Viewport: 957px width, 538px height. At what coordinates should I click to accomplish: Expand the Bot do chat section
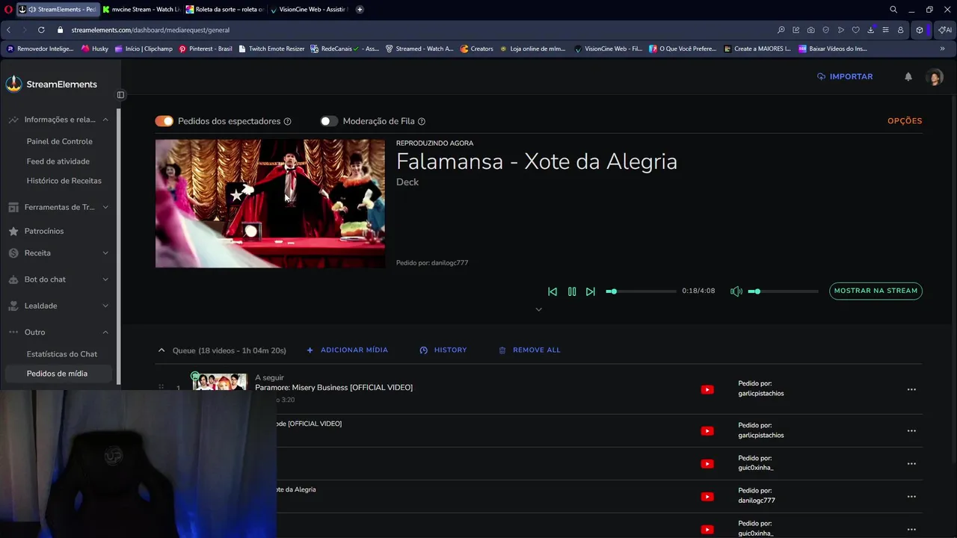[x=105, y=279]
